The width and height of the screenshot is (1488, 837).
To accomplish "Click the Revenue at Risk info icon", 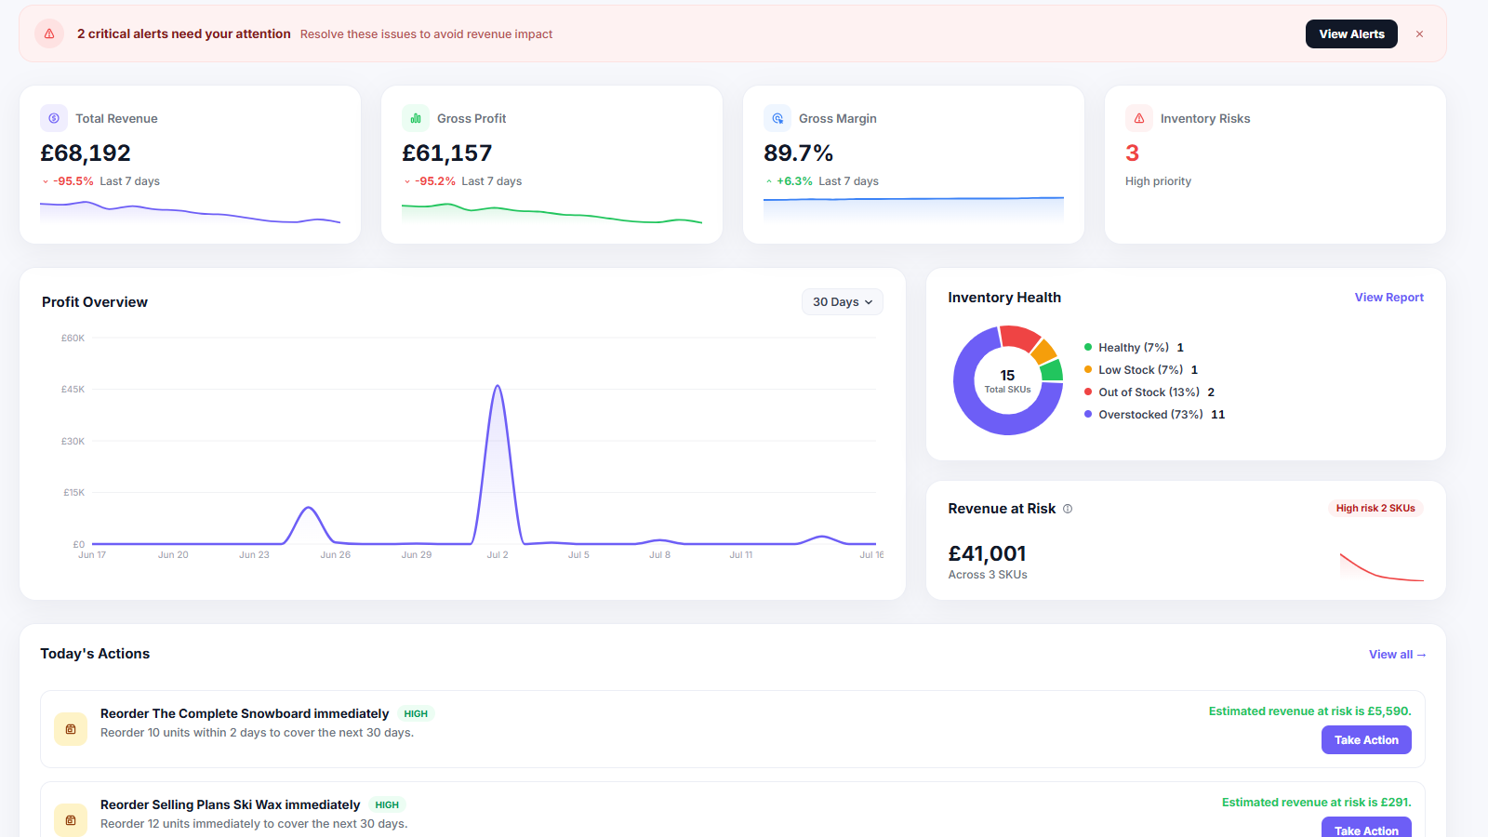I will (x=1068, y=509).
